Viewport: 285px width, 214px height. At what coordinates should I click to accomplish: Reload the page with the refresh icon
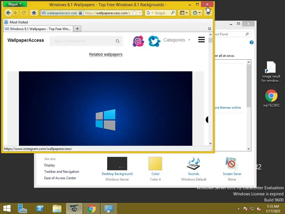(24, 13)
